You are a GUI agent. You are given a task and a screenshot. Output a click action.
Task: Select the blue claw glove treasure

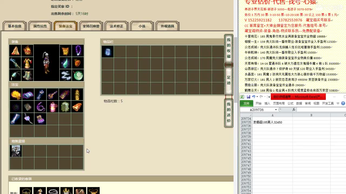point(40,95)
